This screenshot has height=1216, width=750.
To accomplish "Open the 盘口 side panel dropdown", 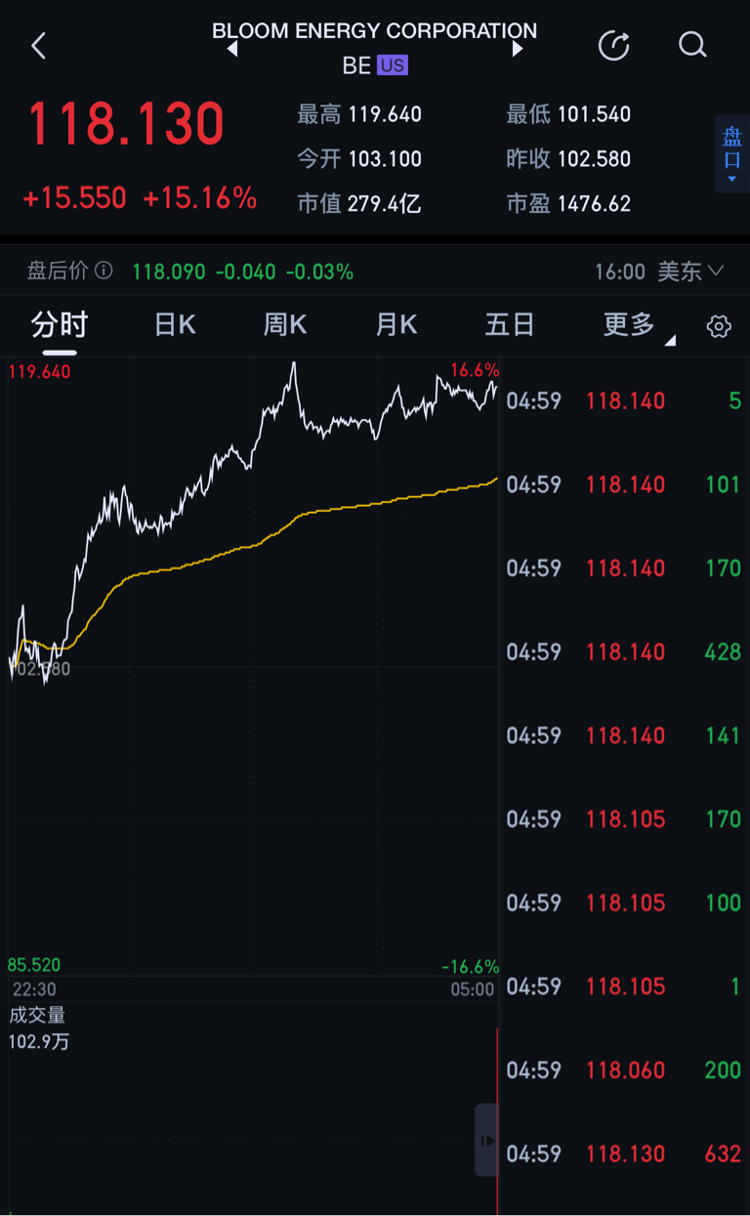I will click(732, 153).
